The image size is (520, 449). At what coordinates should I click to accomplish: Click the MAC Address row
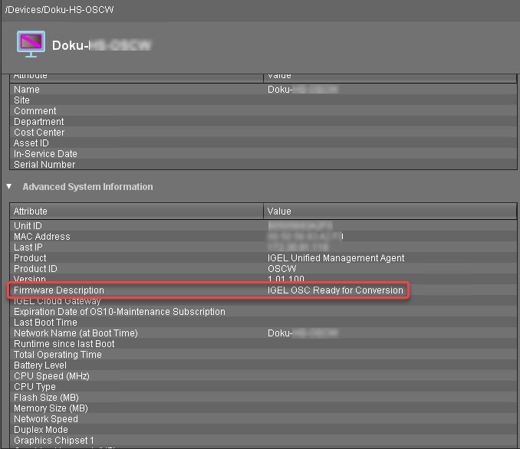[x=42, y=237]
